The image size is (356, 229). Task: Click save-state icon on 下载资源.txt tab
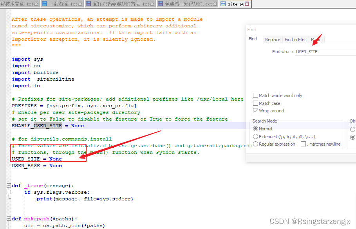point(45,4)
